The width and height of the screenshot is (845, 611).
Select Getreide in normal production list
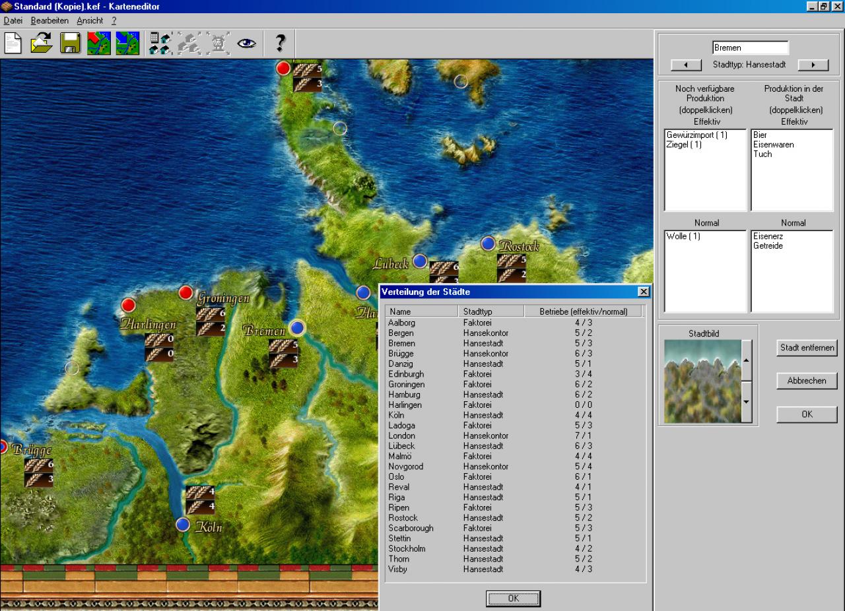(x=768, y=245)
